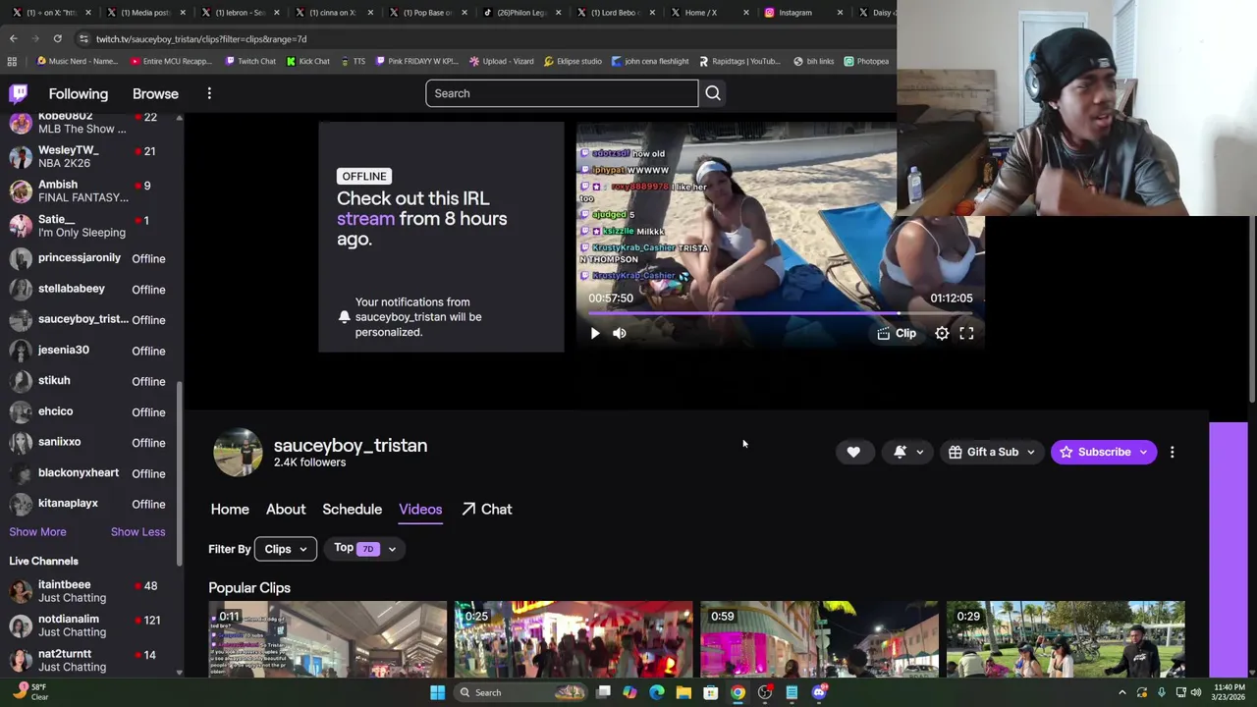Play the sauceyboy_tristan video
This screenshot has height=707, width=1257.
coord(595,333)
